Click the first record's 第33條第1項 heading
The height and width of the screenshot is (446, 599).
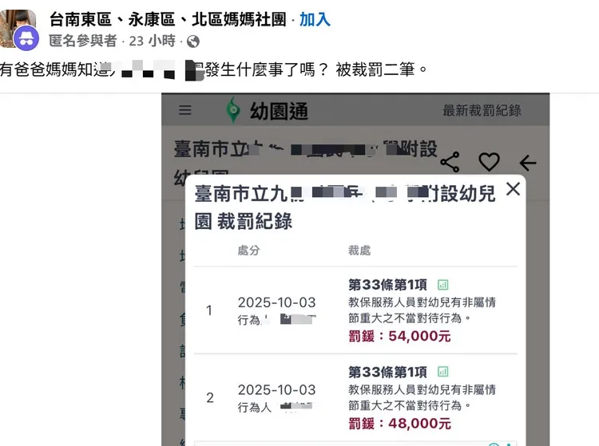tap(387, 285)
